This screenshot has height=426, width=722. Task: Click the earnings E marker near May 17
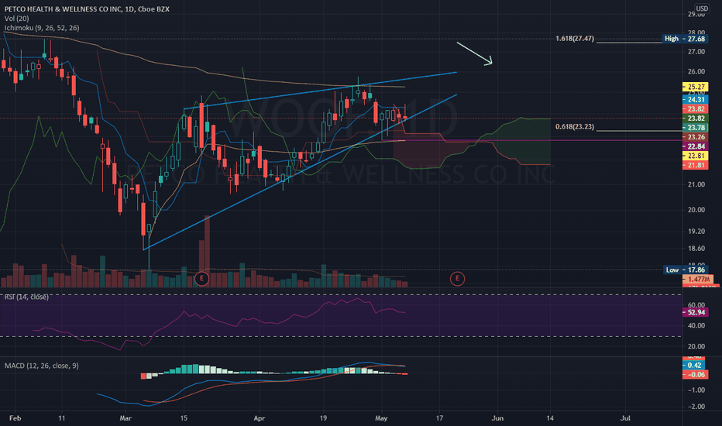click(457, 279)
